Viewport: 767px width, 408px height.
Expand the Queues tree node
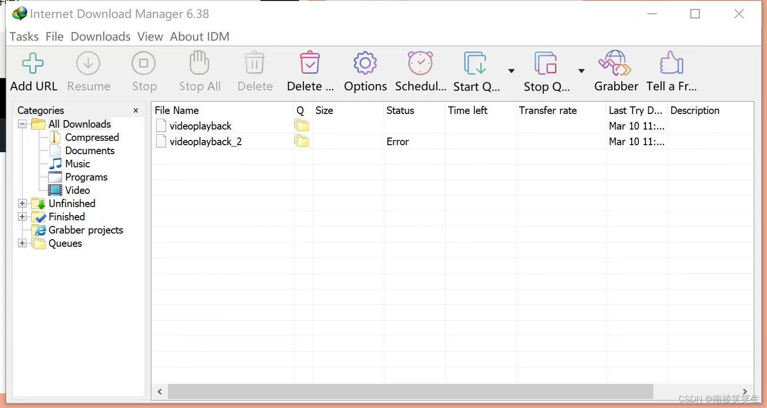pos(22,243)
